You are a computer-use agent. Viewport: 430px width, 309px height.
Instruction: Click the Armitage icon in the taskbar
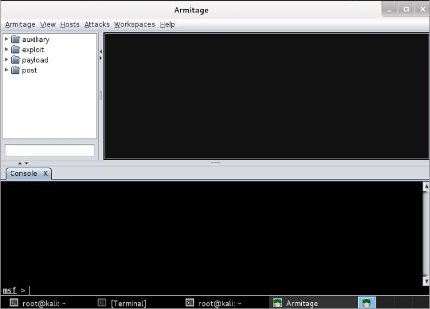coord(277,303)
